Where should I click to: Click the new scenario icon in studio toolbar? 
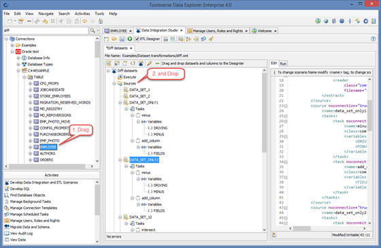(x=106, y=39)
